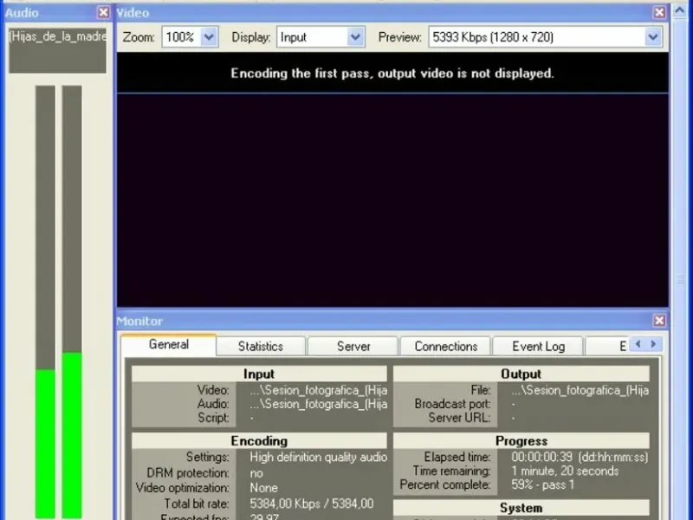The image size is (693, 520).
Task: Switch to the Event Log tab
Action: point(538,346)
